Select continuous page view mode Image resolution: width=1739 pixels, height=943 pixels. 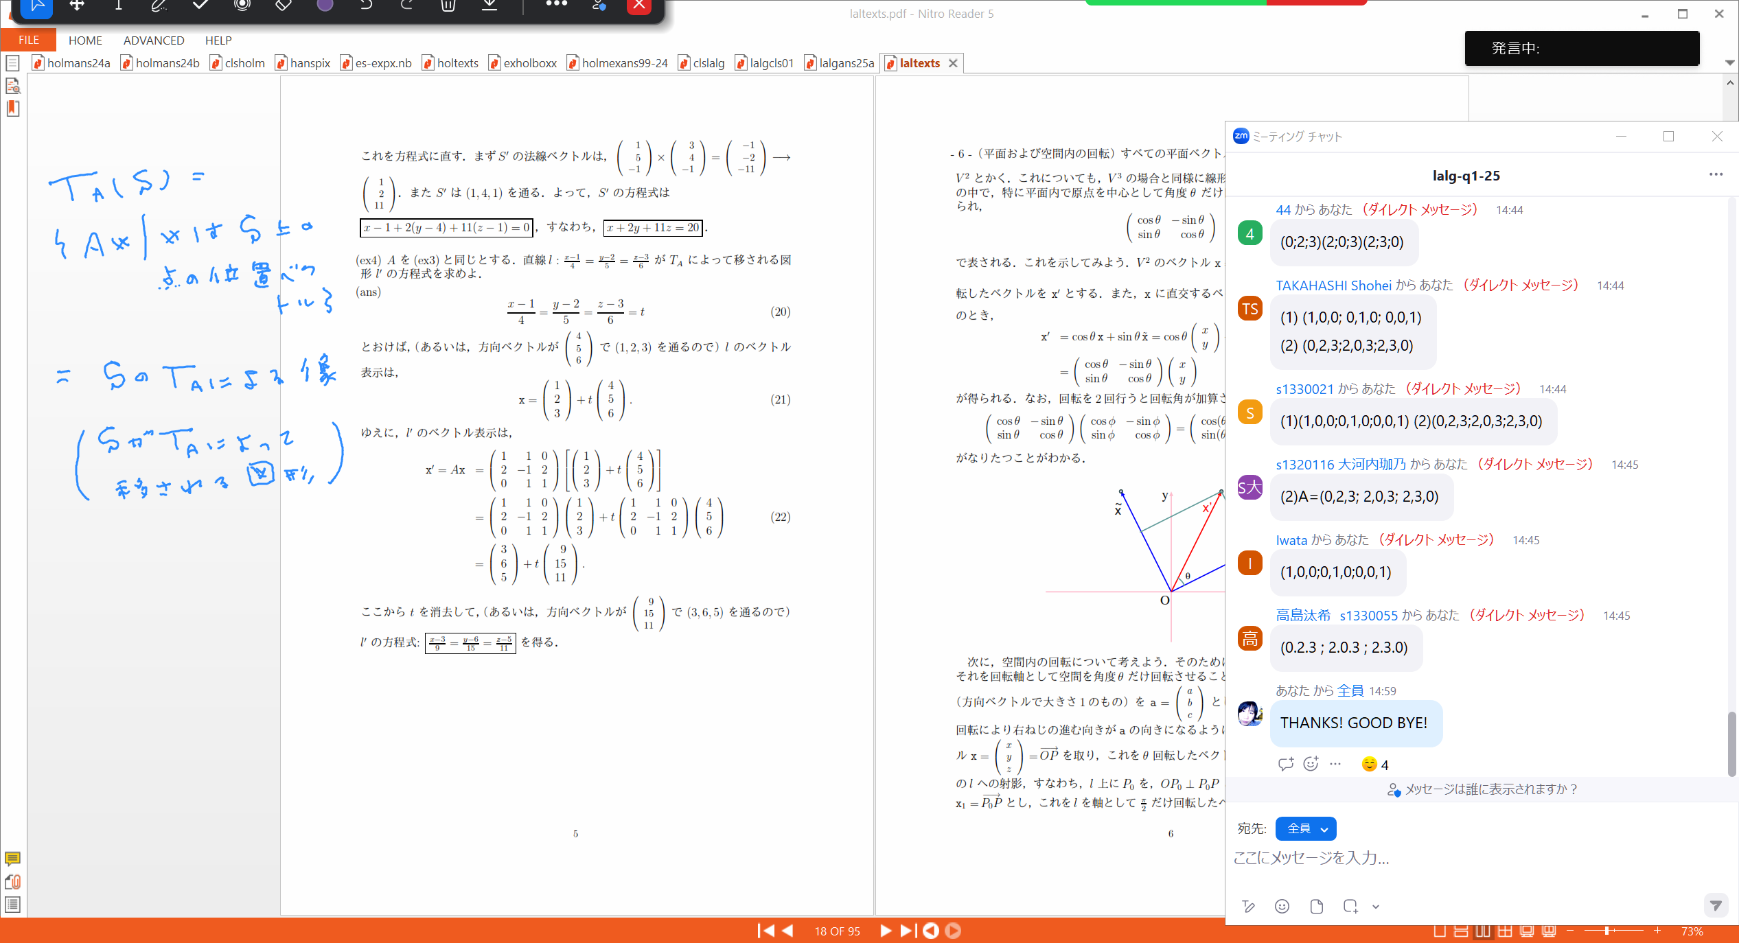pyautogui.click(x=1461, y=931)
